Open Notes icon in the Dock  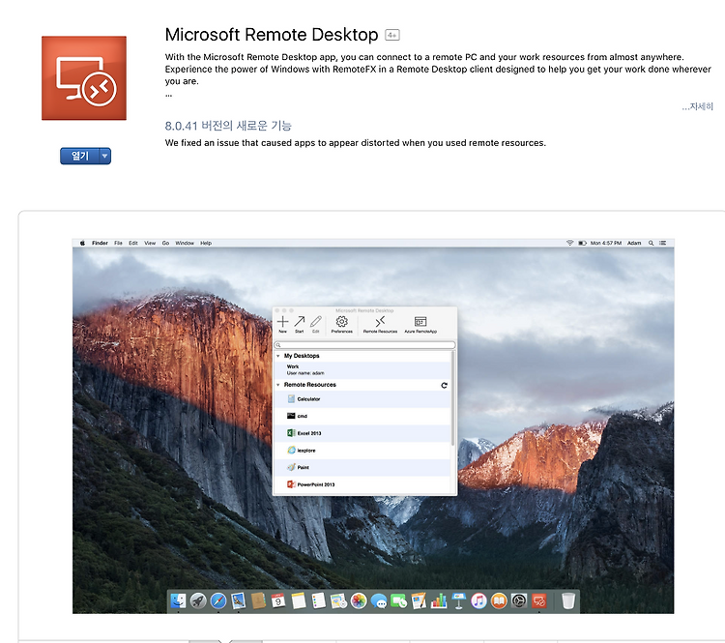pos(299,600)
